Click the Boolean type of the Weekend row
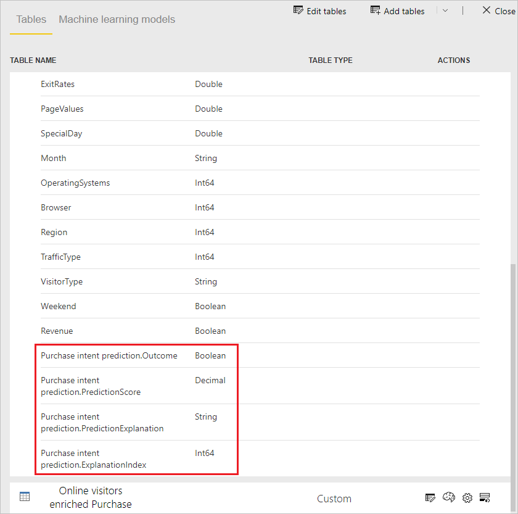The width and height of the screenshot is (518, 514). pyautogui.click(x=210, y=307)
